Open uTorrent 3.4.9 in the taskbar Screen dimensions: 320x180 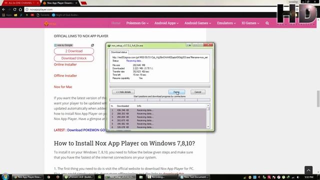(x=79, y=177)
